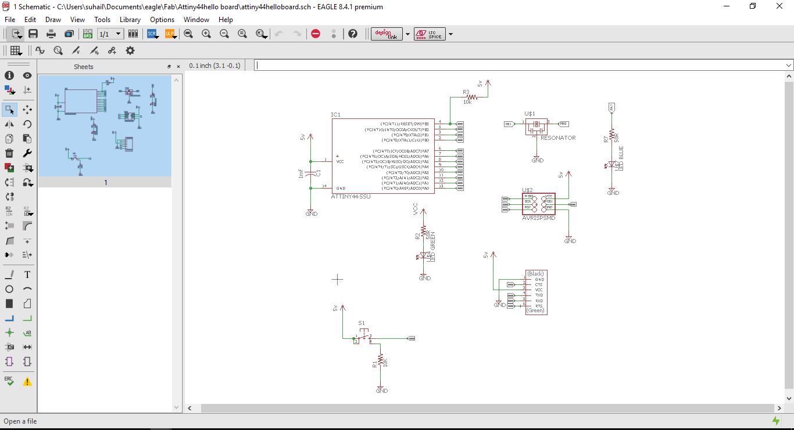Open the View menu
Image resolution: width=794 pixels, height=430 pixels.
(x=77, y=19)
